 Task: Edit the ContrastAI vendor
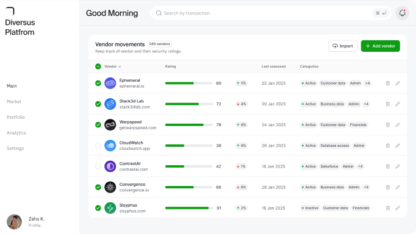[x=398, y=166]
